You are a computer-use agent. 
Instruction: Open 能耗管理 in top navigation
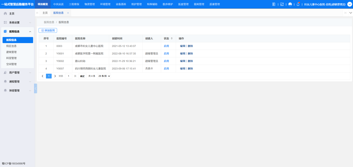(199, 4)
